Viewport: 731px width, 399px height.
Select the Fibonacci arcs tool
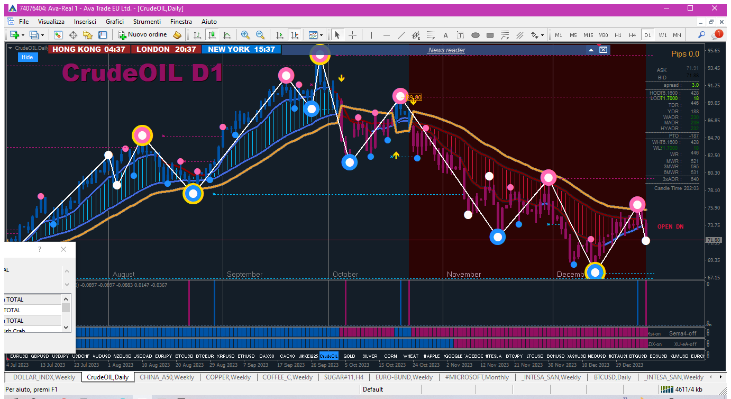(505, 35)
